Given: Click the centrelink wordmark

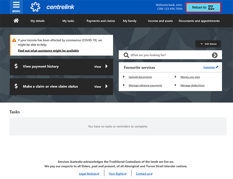Looking at the screenshot, I should click(60, 7).
